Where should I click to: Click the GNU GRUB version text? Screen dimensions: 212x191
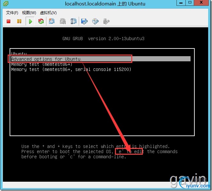point(103,39)
